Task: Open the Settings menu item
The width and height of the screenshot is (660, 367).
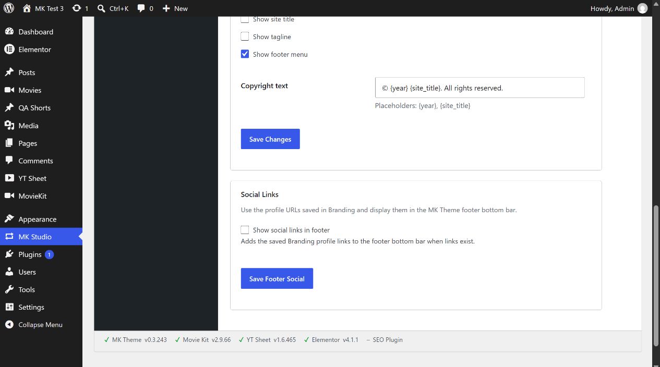Action: click(41, 307)
